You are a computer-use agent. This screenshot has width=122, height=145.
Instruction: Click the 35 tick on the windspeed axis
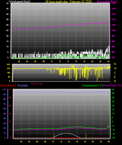pyautogui.click(x=7, y=19)
